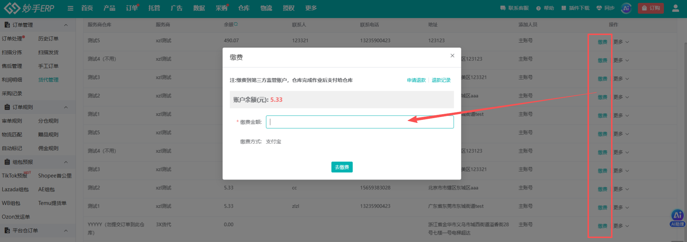Screen dimensions: 687x242
Task: Click the 妙手ERP logo
Action: (x=29, y=8)
